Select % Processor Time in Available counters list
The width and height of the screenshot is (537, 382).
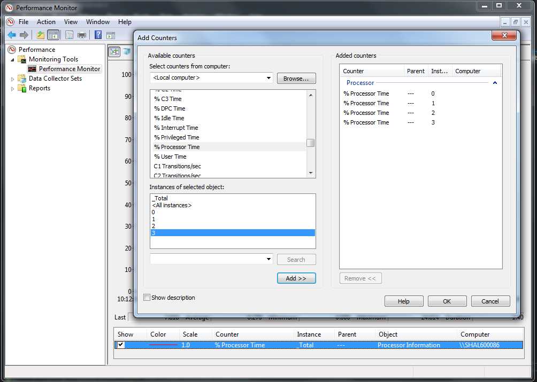229,147
